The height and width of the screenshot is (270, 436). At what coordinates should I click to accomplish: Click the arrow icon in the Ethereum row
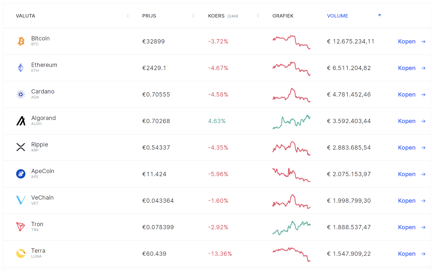423,68
